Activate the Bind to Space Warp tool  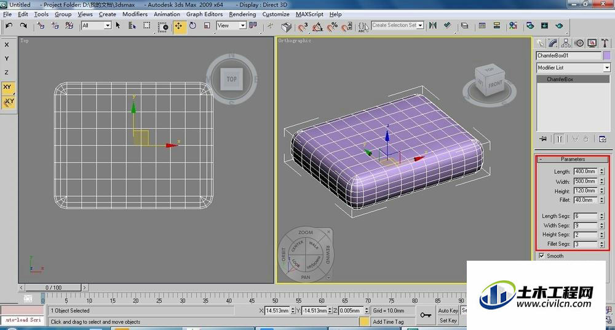click(x=69, y=26)
